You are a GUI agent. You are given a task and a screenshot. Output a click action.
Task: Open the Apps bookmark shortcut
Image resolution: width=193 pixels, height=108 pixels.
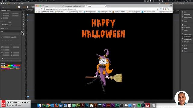point(38,12)
